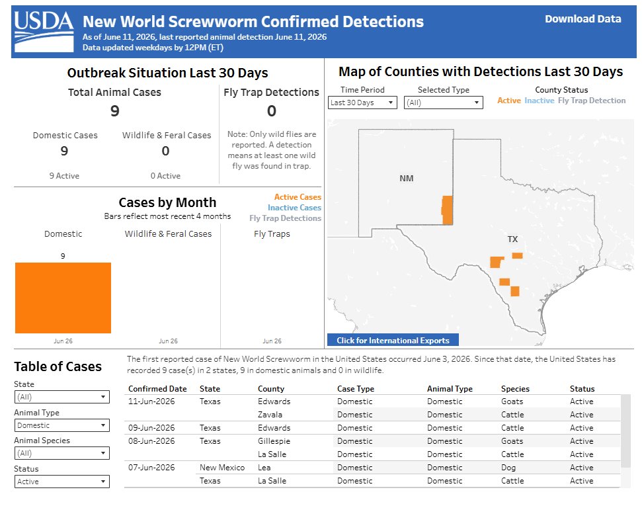Select the orange county nearest the TX label
This screenshot has width=642, height=506.
coord(517,256)
